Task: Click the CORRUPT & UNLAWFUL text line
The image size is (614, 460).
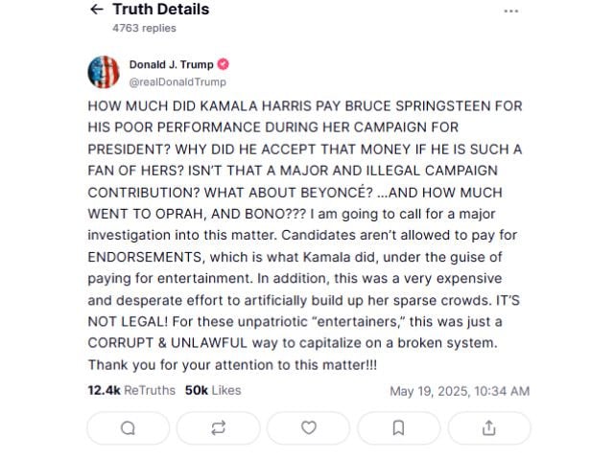Action: tap(293, 343)
